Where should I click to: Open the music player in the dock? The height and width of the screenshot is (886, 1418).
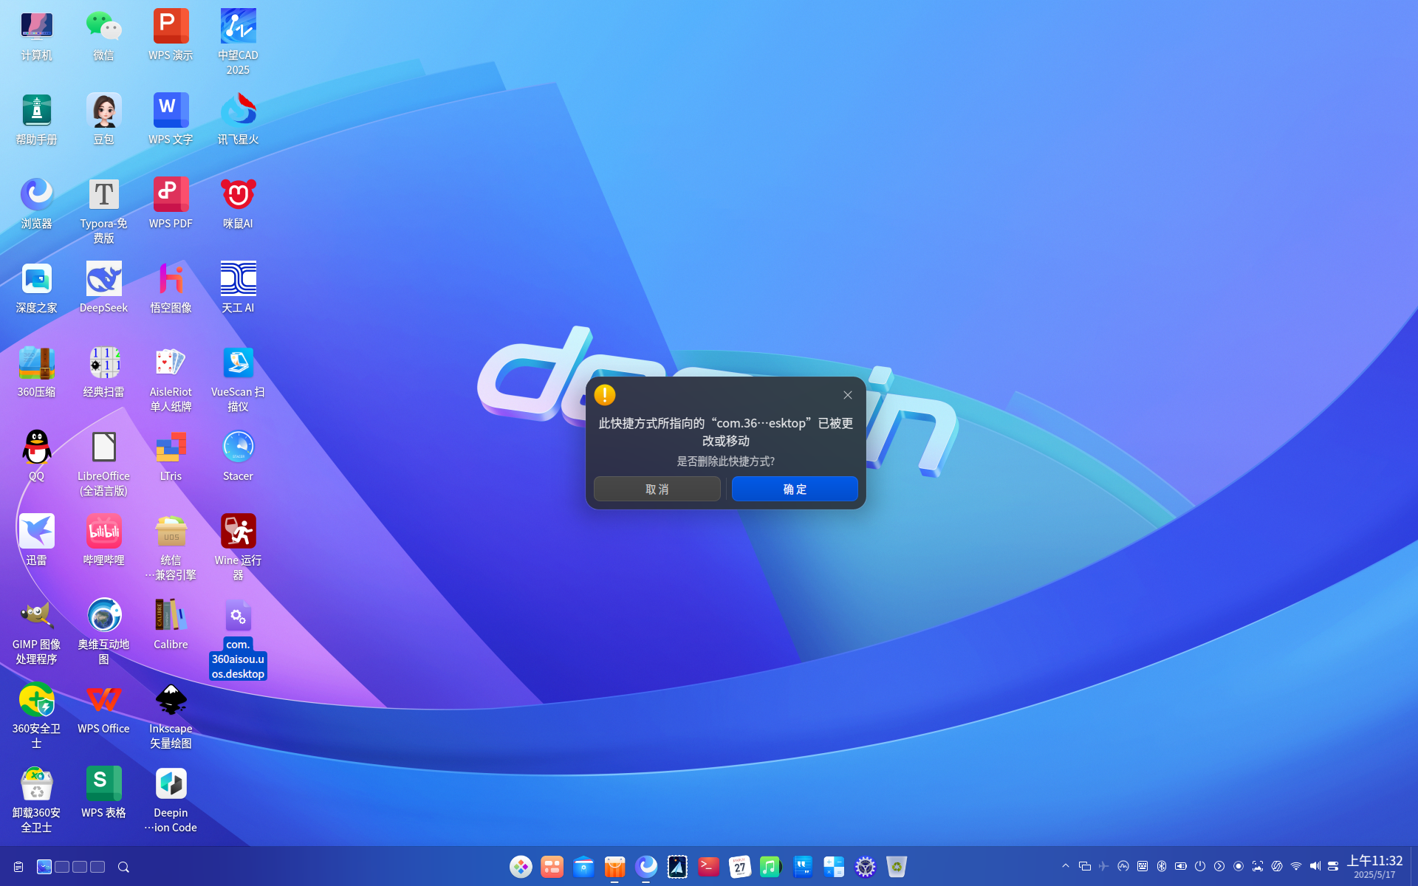point(770,866)
